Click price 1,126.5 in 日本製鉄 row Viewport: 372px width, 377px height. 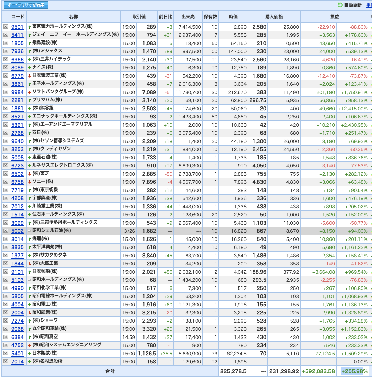(x=147, y=354)
